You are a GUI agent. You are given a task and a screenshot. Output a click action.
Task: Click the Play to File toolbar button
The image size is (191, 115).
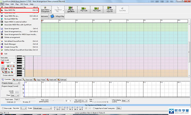84,10
